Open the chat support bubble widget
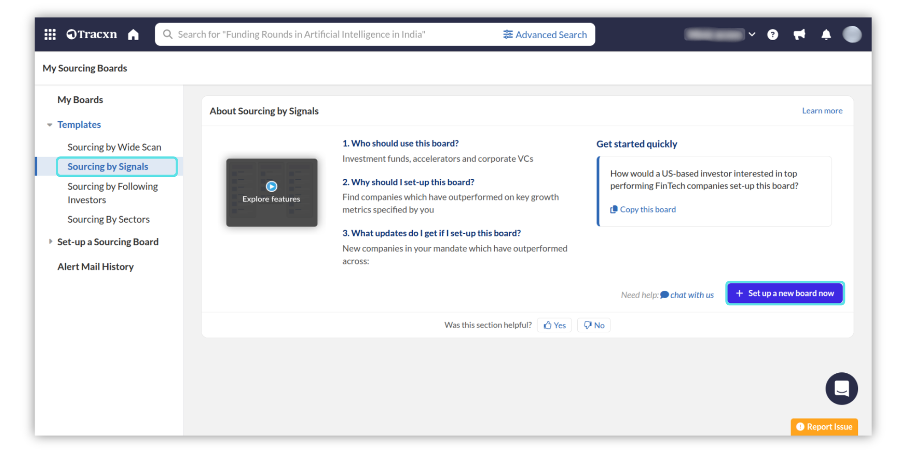 click(841, 388)
